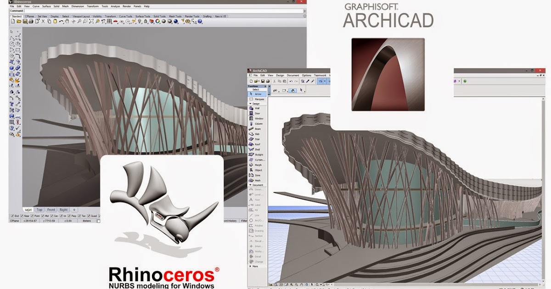The height and width of the screenshot is (289, 551).
Task: Select the Window tool in ArchiCAD toolbox
Action: click(x=258, y=118)
